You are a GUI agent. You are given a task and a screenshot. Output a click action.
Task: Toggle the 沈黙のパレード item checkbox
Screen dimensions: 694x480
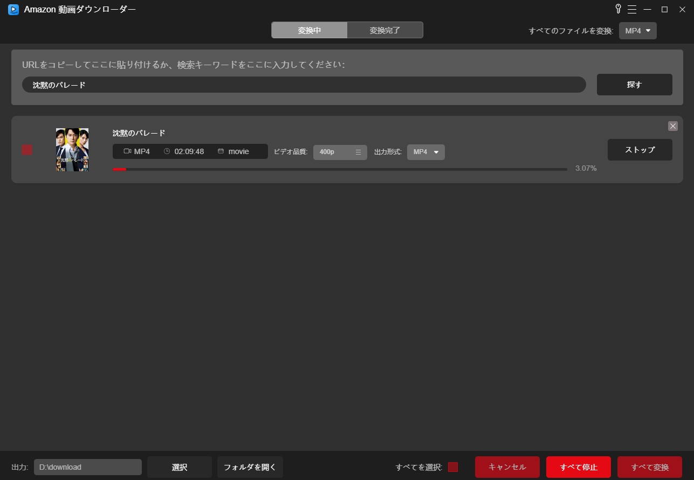pyautogui.click(x=27, y=150)
